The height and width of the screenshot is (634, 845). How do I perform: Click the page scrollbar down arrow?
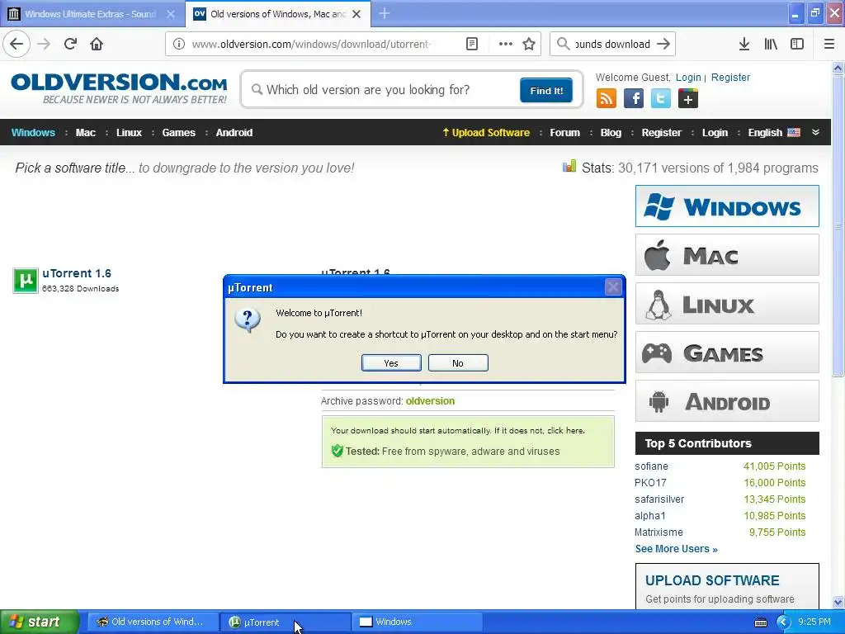tap(838, 602)
